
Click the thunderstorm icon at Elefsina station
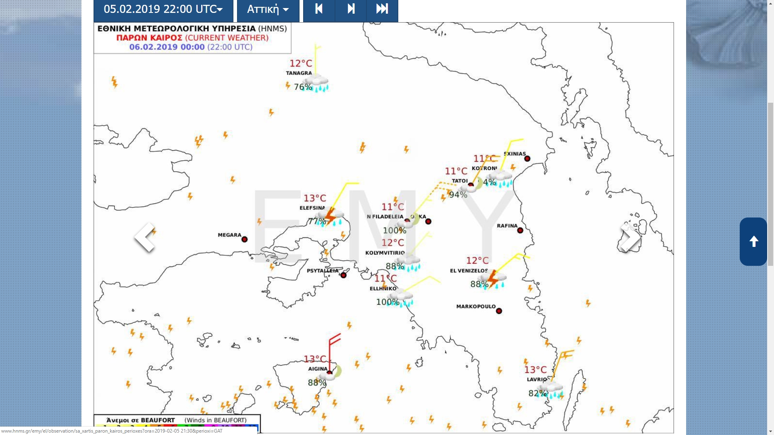click(331, 217)
